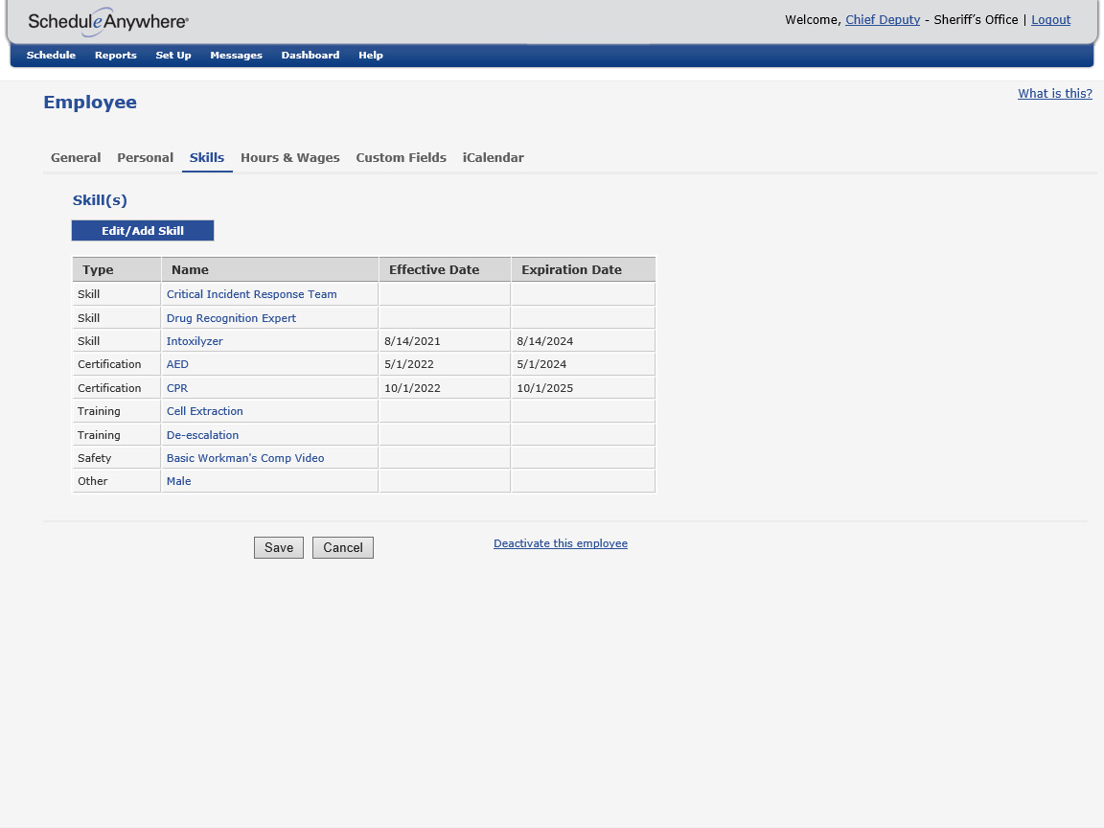Click the Sheriff's Office text
1104x828 pixels.
976,20
